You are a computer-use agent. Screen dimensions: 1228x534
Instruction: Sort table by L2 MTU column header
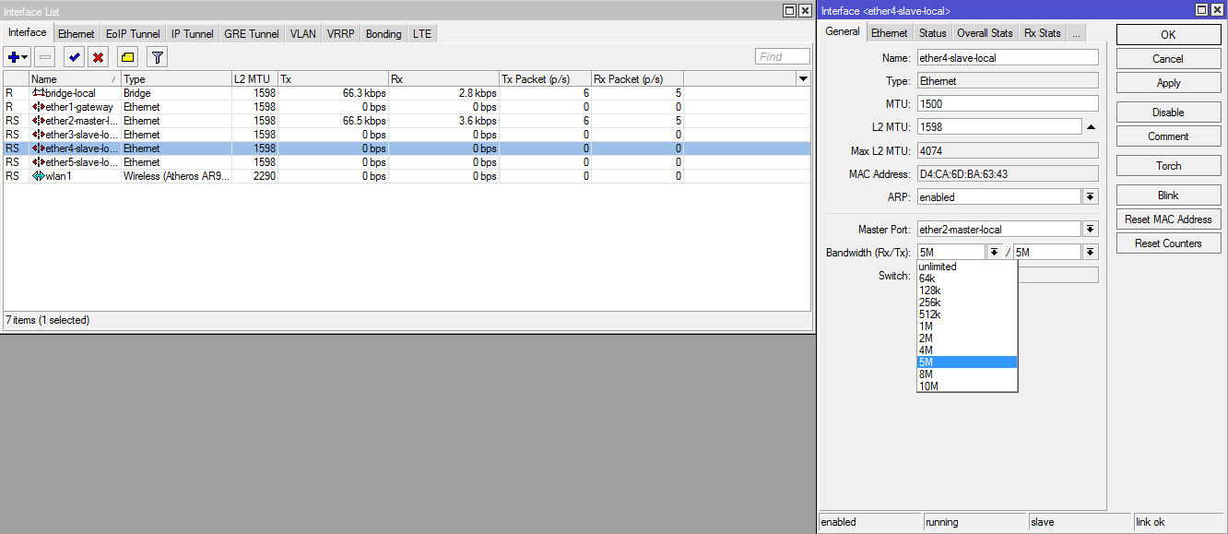click(x=254, y=79)
